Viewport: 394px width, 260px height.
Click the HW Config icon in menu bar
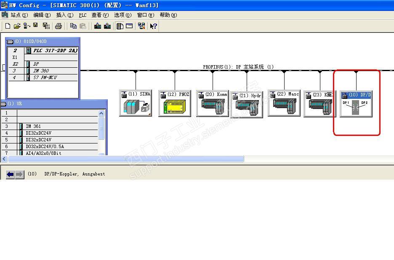(x=5, y=15)
